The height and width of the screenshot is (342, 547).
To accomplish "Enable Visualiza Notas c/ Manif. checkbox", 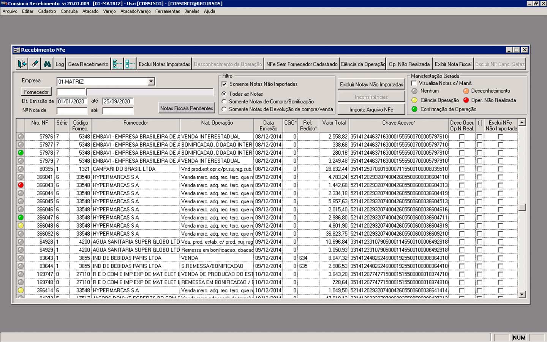I will (414, 83).
